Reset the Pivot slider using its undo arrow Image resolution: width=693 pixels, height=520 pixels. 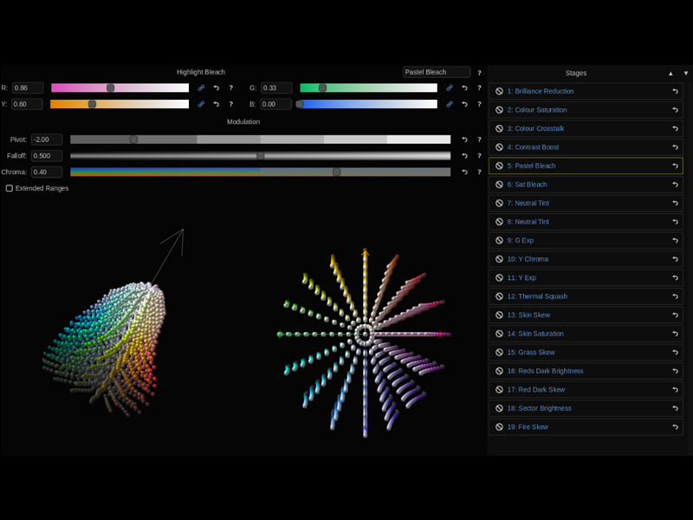point(465,139)
